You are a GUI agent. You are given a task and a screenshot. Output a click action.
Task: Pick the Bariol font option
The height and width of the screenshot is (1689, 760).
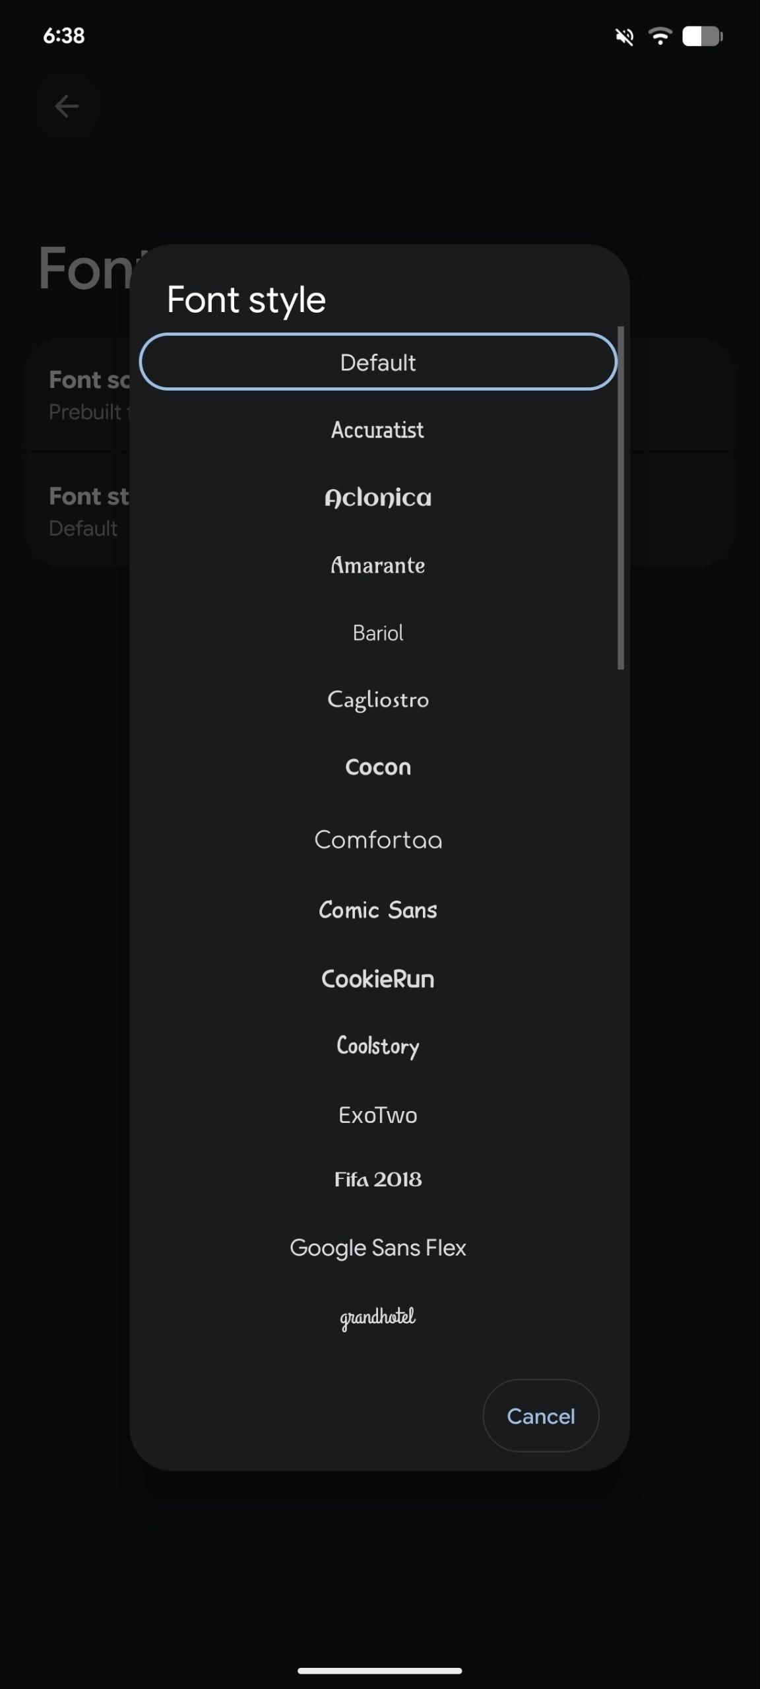[x=378, y=633]
